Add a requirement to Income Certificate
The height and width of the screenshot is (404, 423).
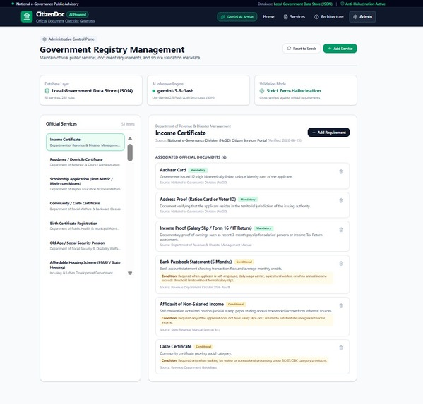(328, 133)
